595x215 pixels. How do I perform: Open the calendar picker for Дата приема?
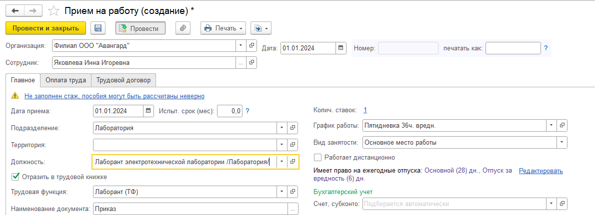click(x=148, y=111)
